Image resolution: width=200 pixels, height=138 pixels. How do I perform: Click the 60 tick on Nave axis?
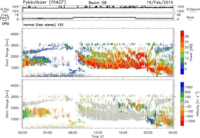179,15
